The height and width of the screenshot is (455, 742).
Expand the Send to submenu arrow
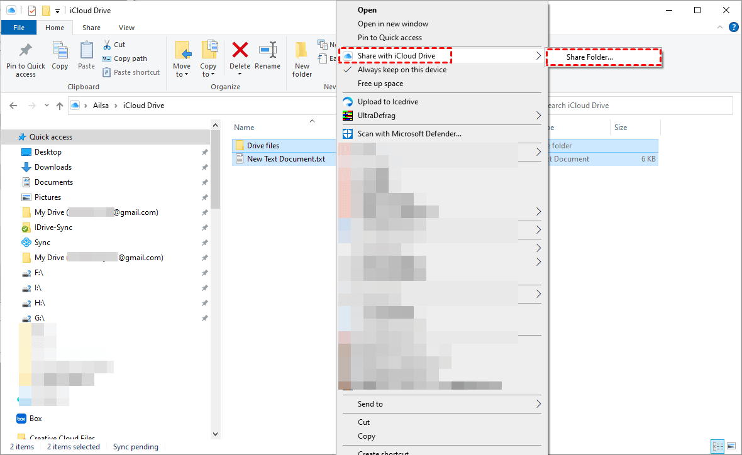[x=538, y=404]
